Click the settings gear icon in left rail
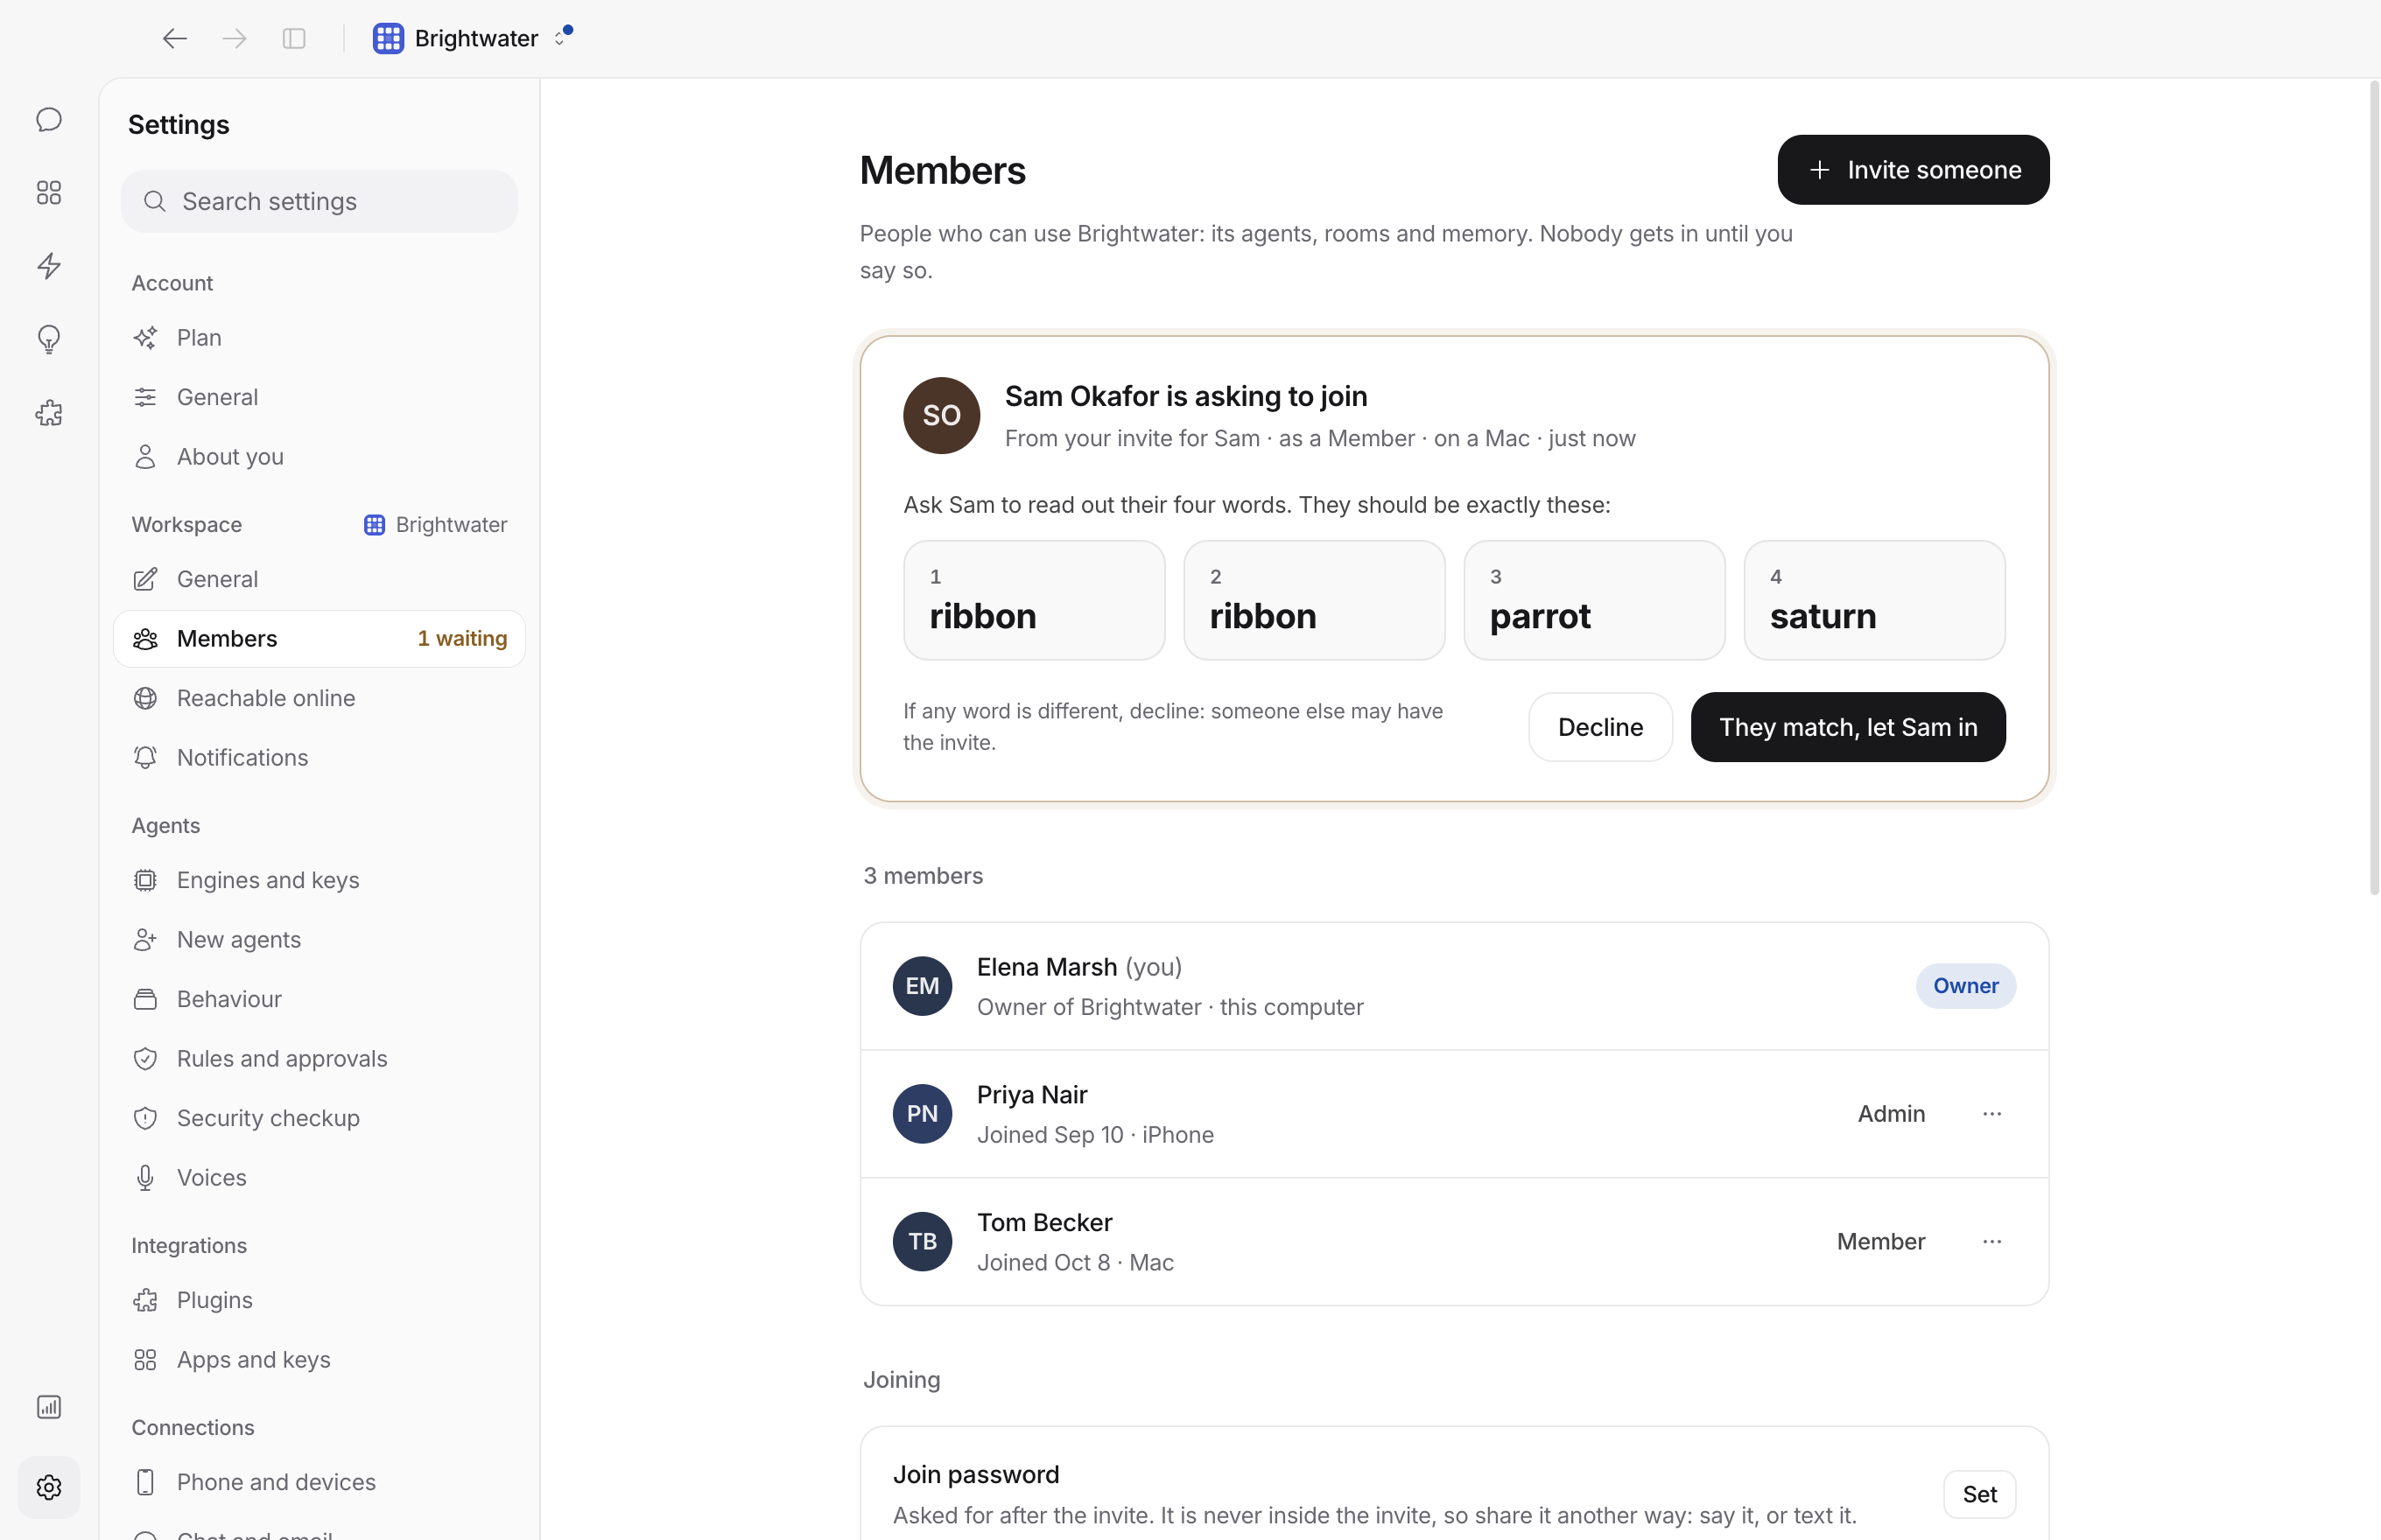Viewport: 2381px width, 1540px height. tap(49, 1487)
